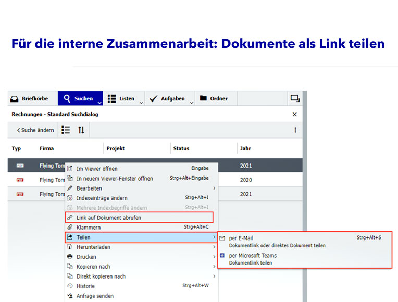Viewport: 398px width, 302px height.
Task: Sort by the Projekt column header
Action: (116, 148)
